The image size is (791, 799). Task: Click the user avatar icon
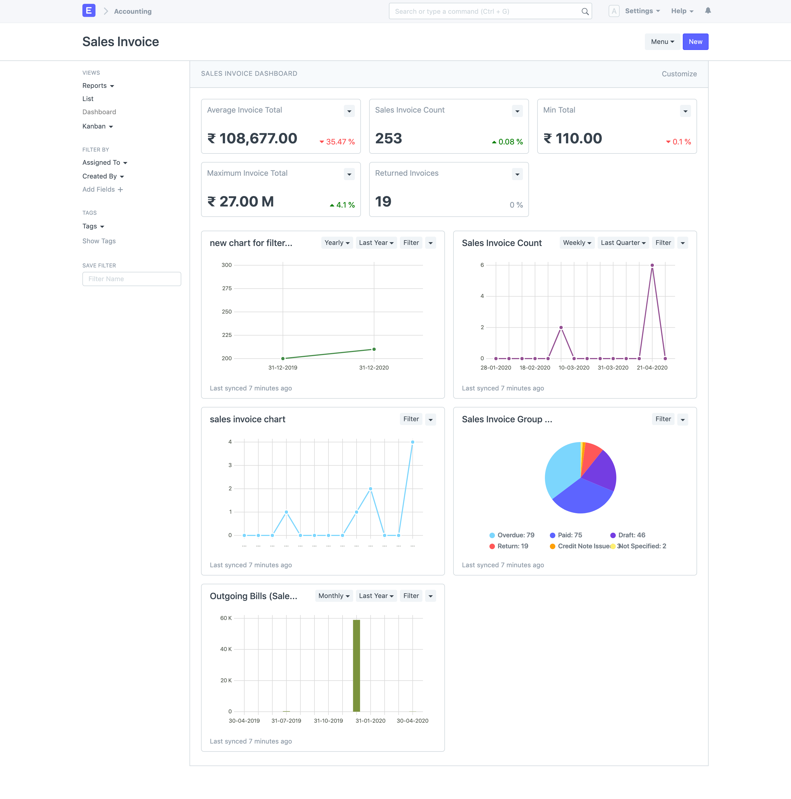click(x=614, y=11)
